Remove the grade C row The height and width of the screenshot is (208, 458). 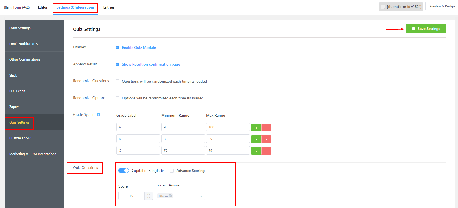click(x=266, y=151)
